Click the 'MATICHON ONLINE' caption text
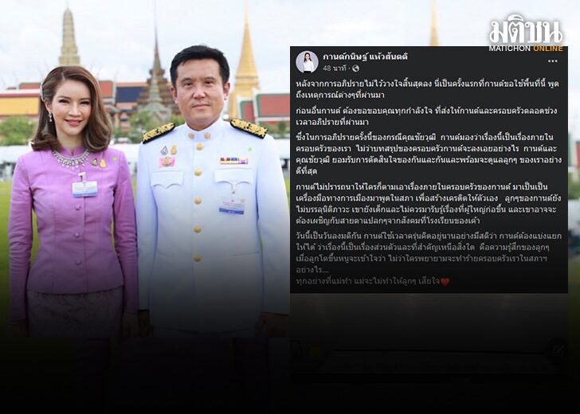Screen dimensions: 580x414 point(526,49)
